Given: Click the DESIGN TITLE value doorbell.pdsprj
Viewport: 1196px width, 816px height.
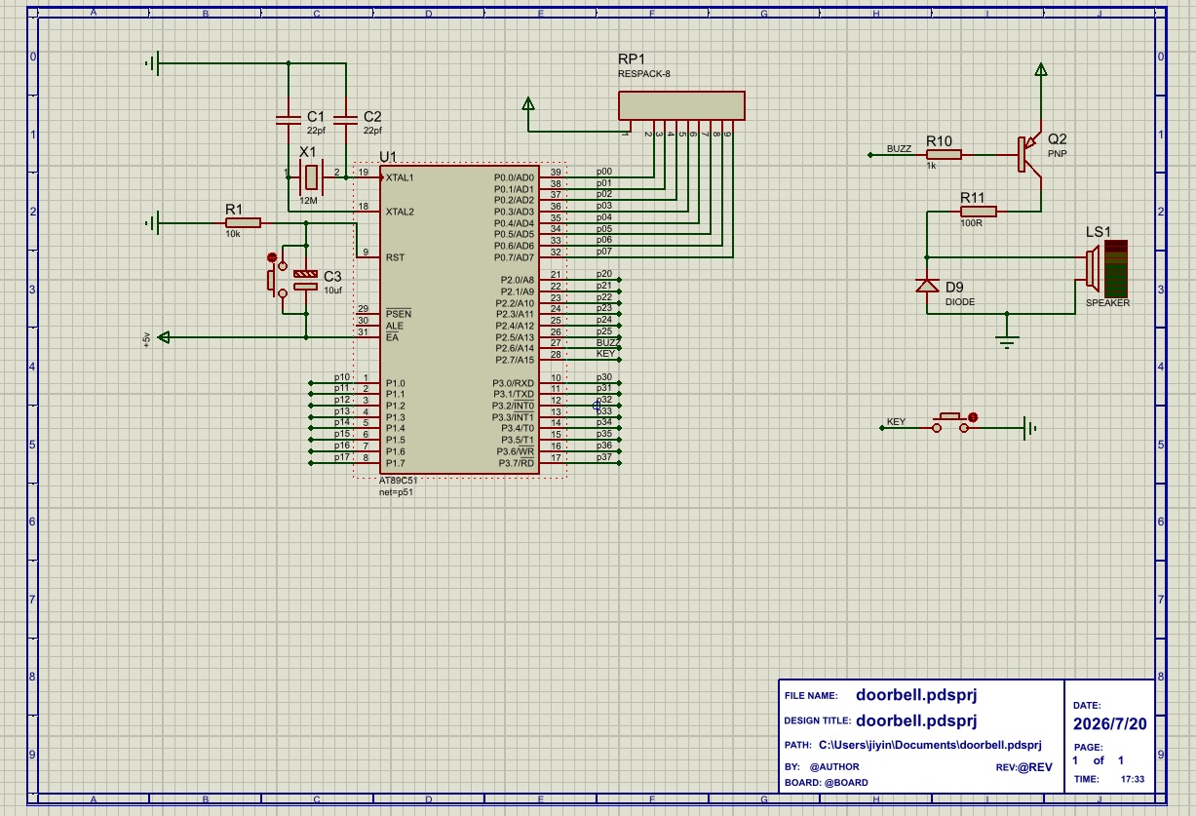Looking at the screenshot, I should [916, 721].
